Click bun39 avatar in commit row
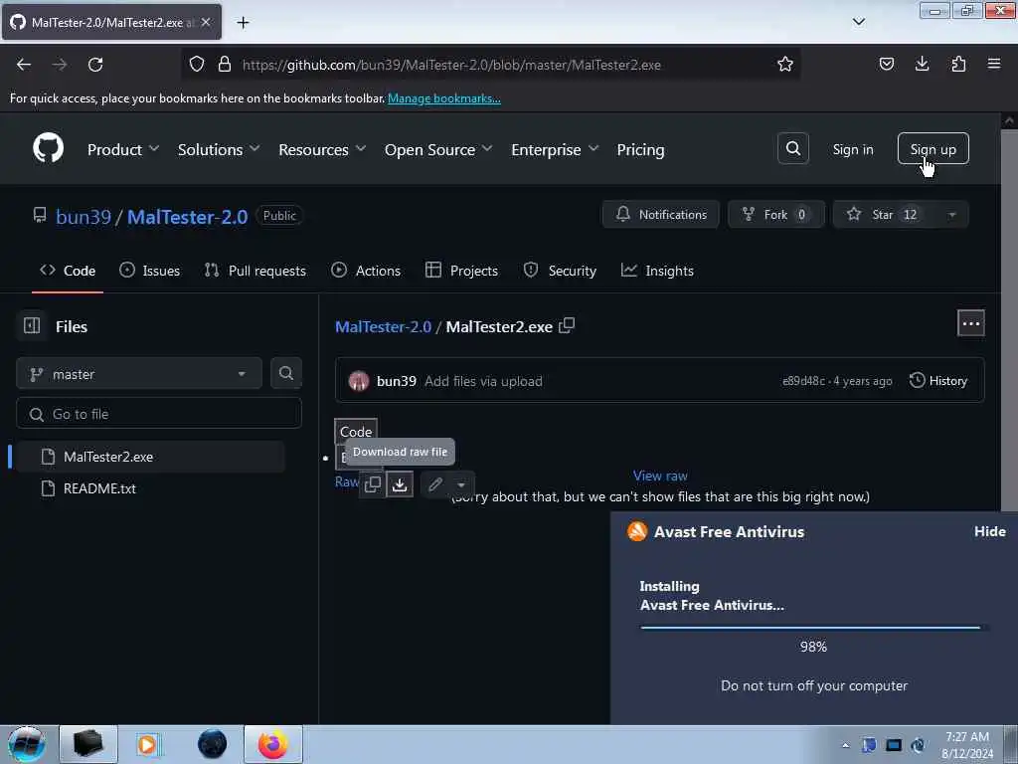1018x764 pixels. coord(358,381)
